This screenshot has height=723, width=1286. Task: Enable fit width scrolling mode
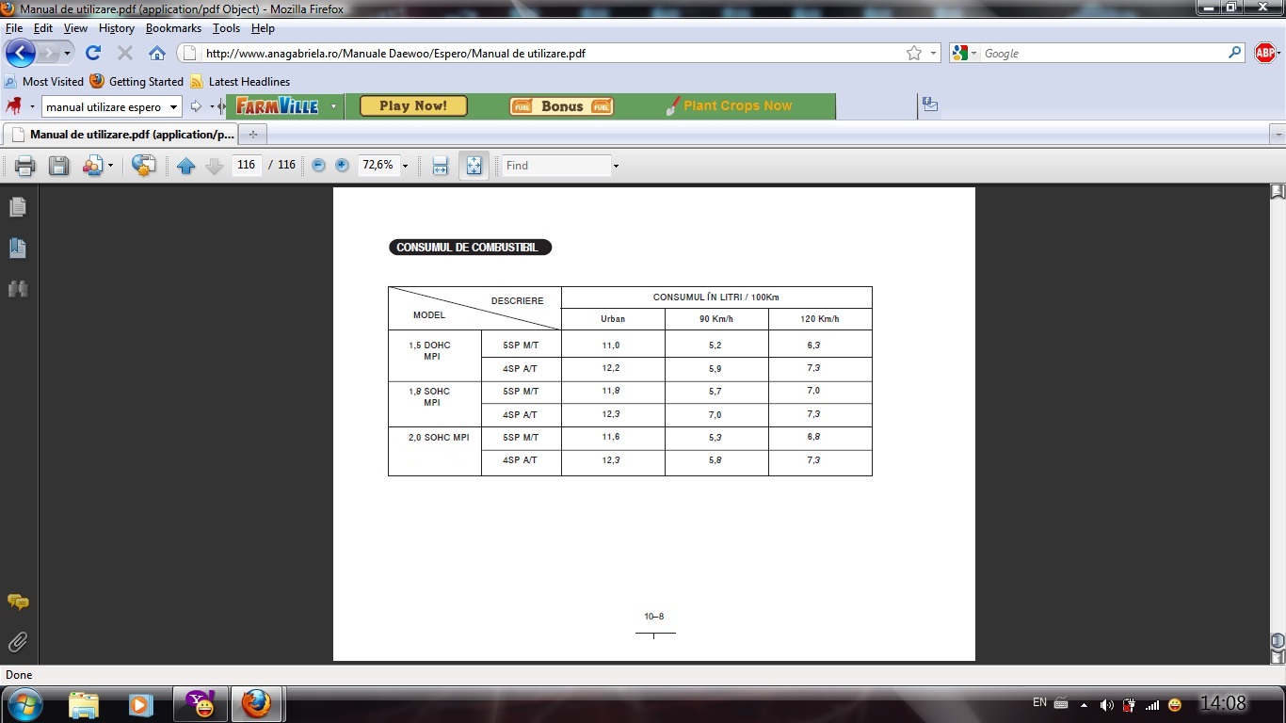(440, 166)
